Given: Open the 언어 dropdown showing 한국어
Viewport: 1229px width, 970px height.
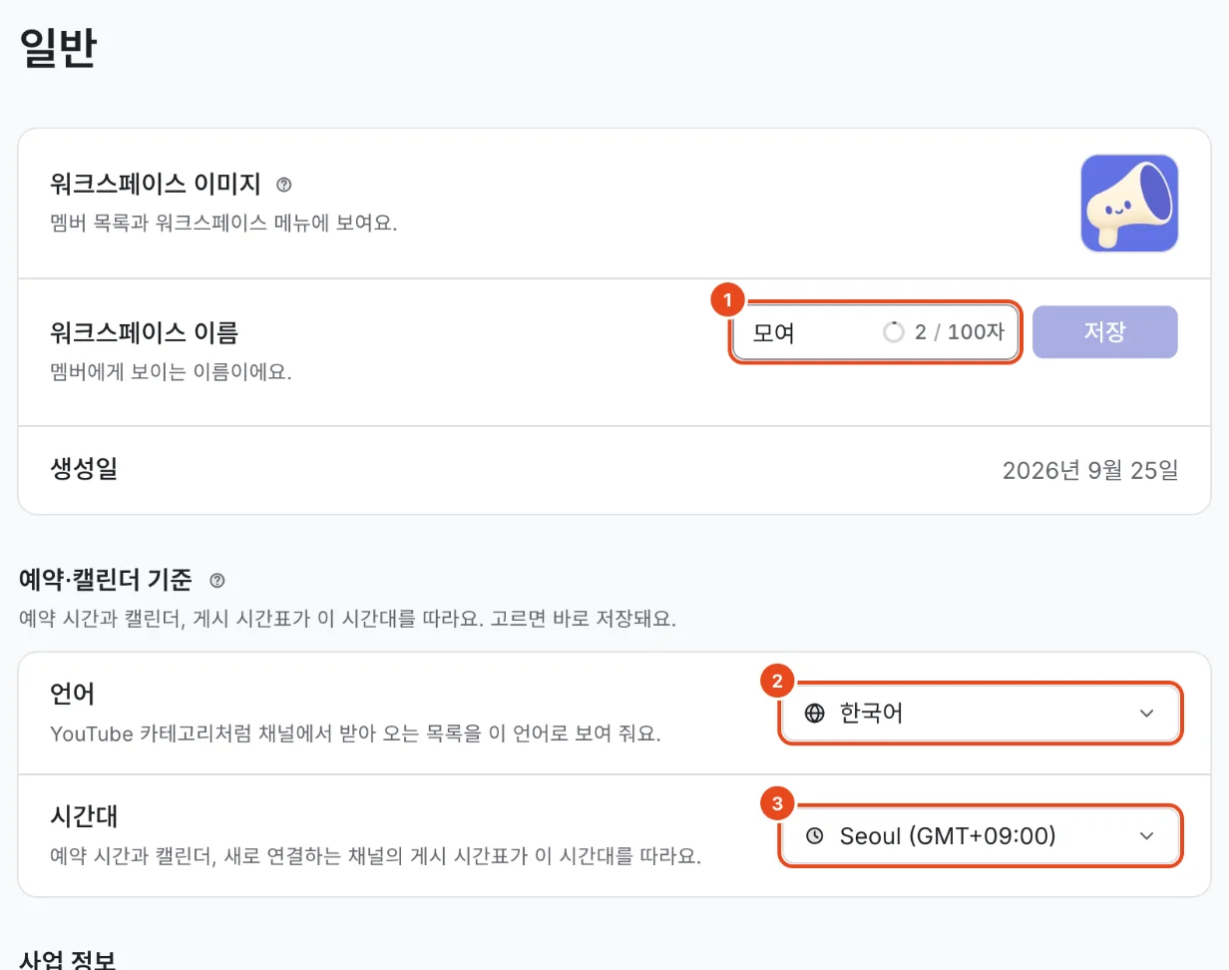Looking at the screenshot, I should pos(982,714).
